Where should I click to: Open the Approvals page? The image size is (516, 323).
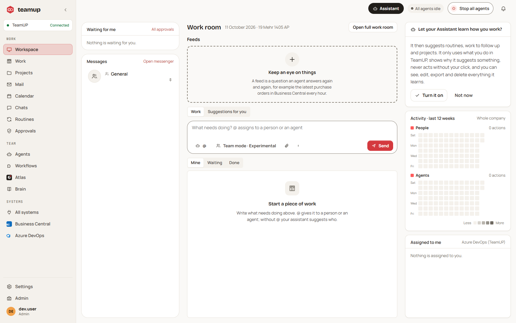[38, 131]
